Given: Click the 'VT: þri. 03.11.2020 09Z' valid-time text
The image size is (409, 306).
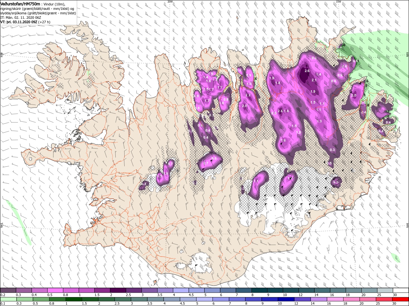Looking at the screenshot, I should (x=19, y=22).
